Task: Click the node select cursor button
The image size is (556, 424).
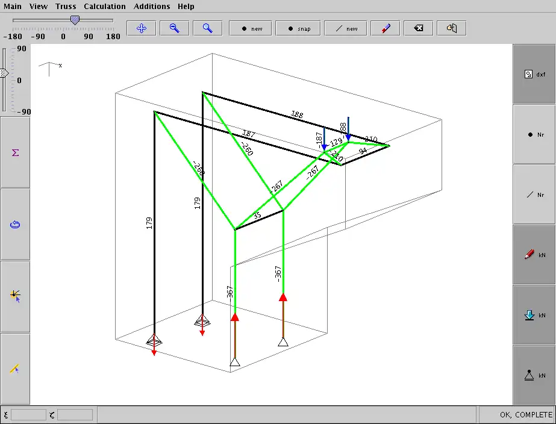Action: pos(15,297)
